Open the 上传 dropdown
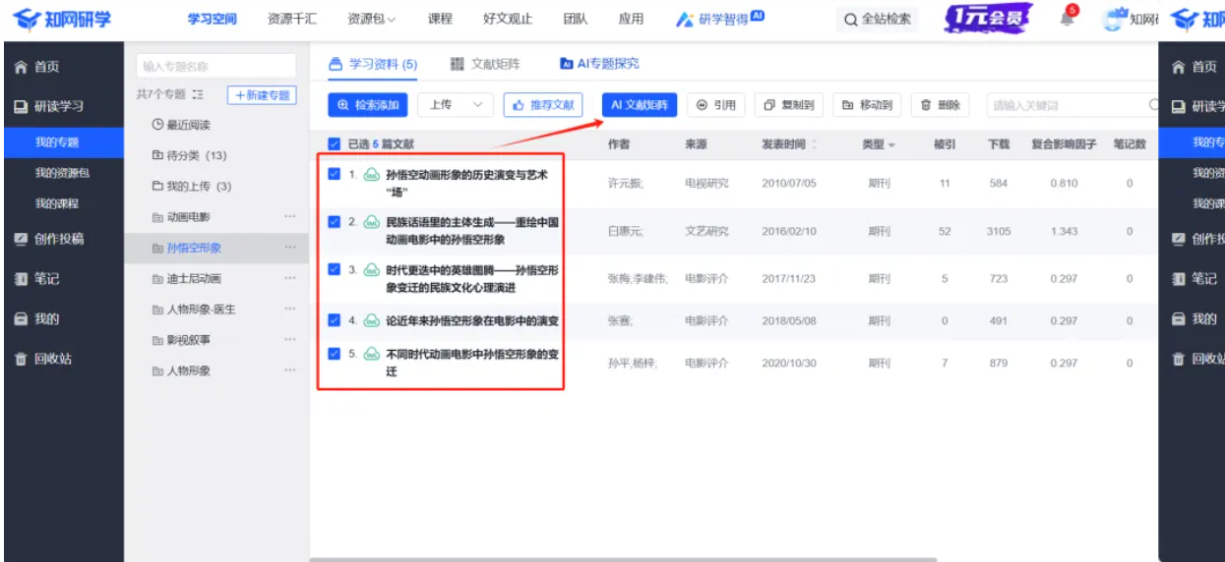The image size is (1225, 562). tap(456, 105)
